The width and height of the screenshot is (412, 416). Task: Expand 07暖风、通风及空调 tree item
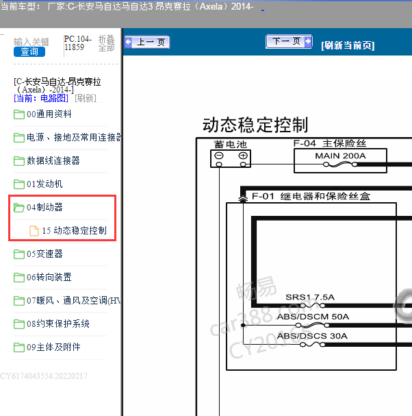pos(74,301)
